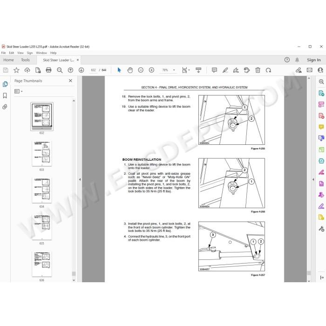Switch to the Home tab
This screenshot has height=326, width=326.
pos(8,60)
